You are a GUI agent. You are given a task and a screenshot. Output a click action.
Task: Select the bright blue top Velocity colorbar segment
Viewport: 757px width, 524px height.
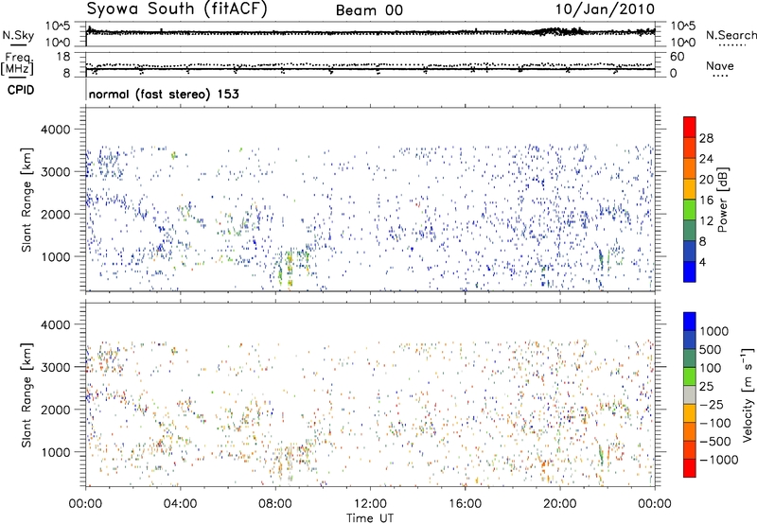point(690,322)
